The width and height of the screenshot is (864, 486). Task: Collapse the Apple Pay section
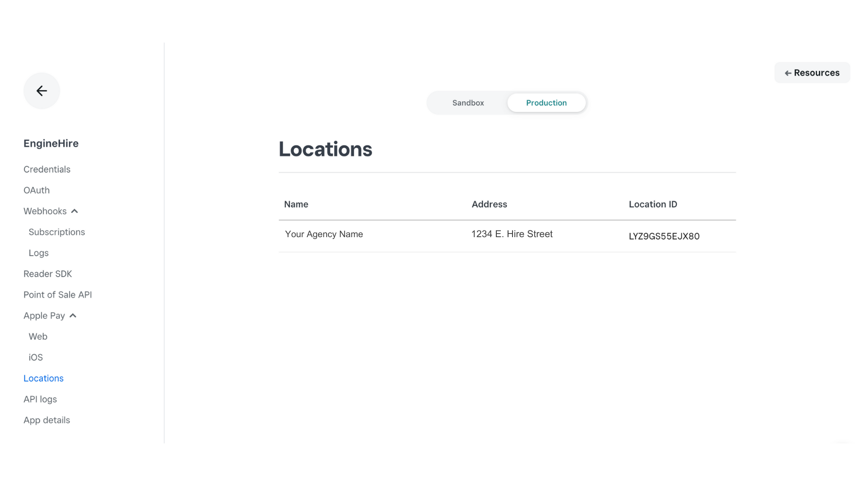click(73, 315)
